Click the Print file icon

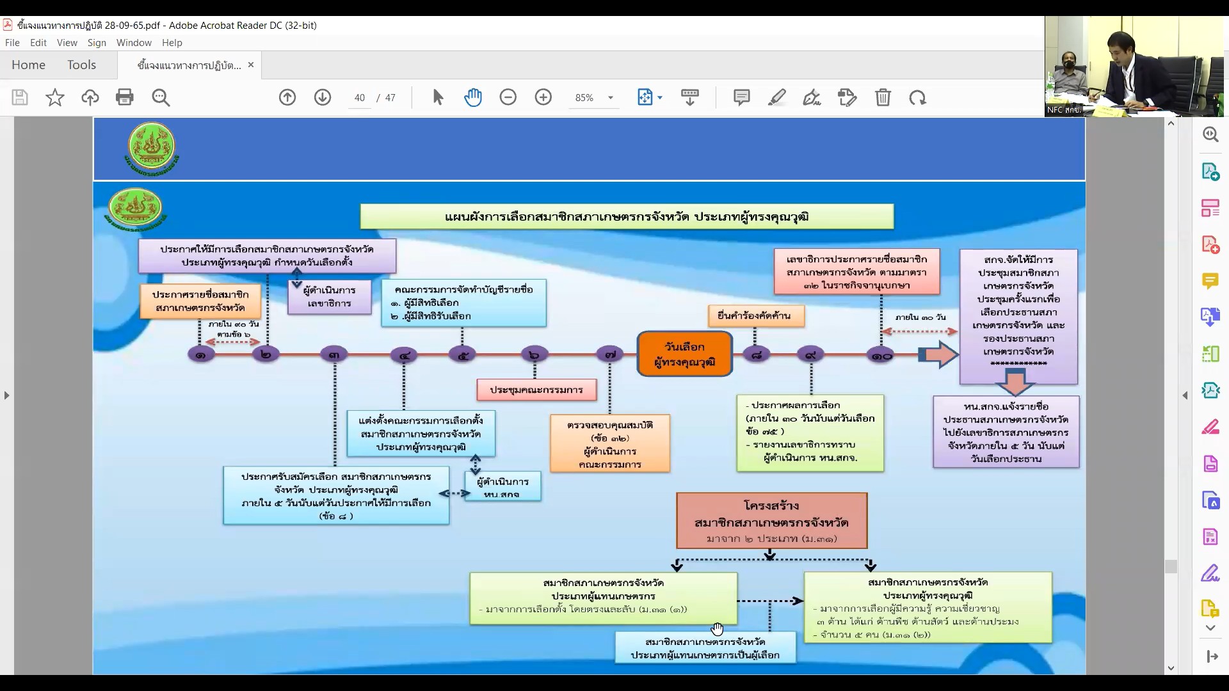[x=125, y=97]
